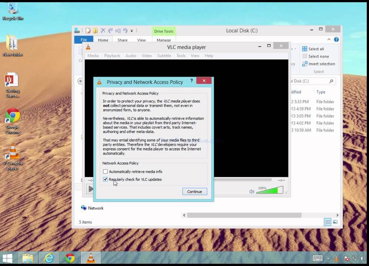This screenshot has height=266, width=369.
Task: Select the Google Chrome desktop shortcut
Action: [x=13, y=121]
